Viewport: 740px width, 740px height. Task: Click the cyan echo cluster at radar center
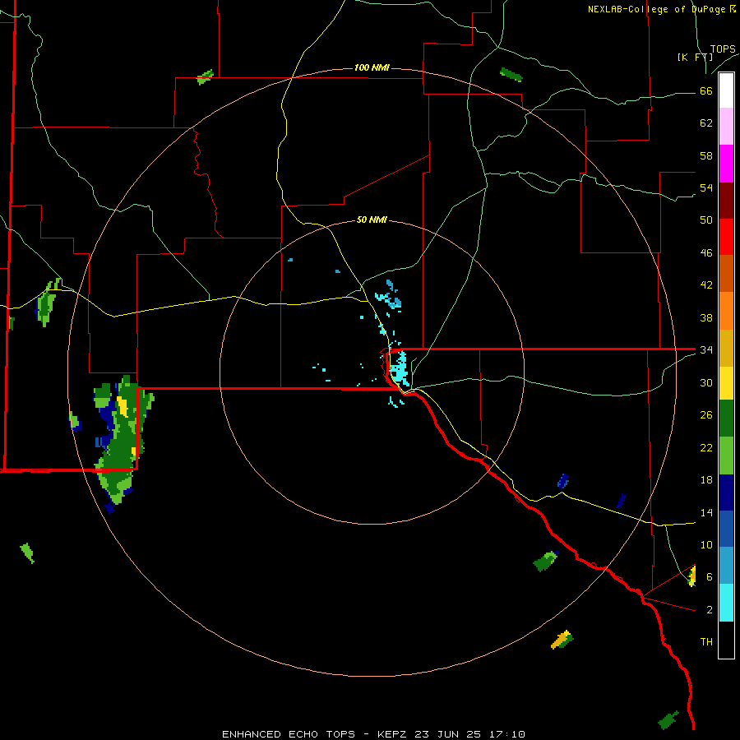(x=400, y=368)
